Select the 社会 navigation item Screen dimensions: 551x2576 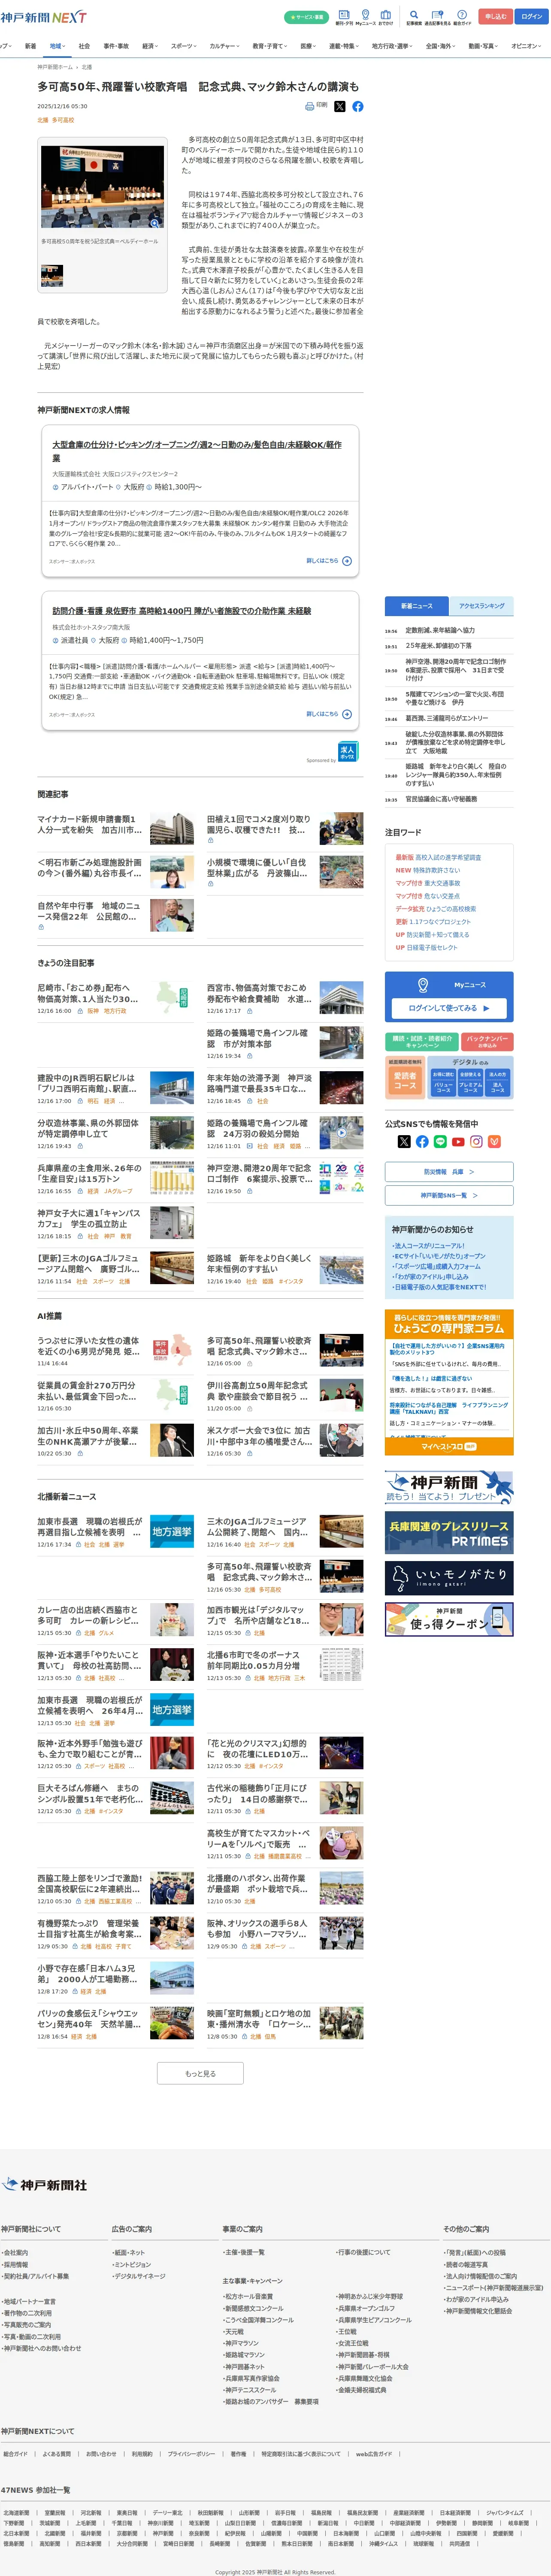(x=84, y=46)
